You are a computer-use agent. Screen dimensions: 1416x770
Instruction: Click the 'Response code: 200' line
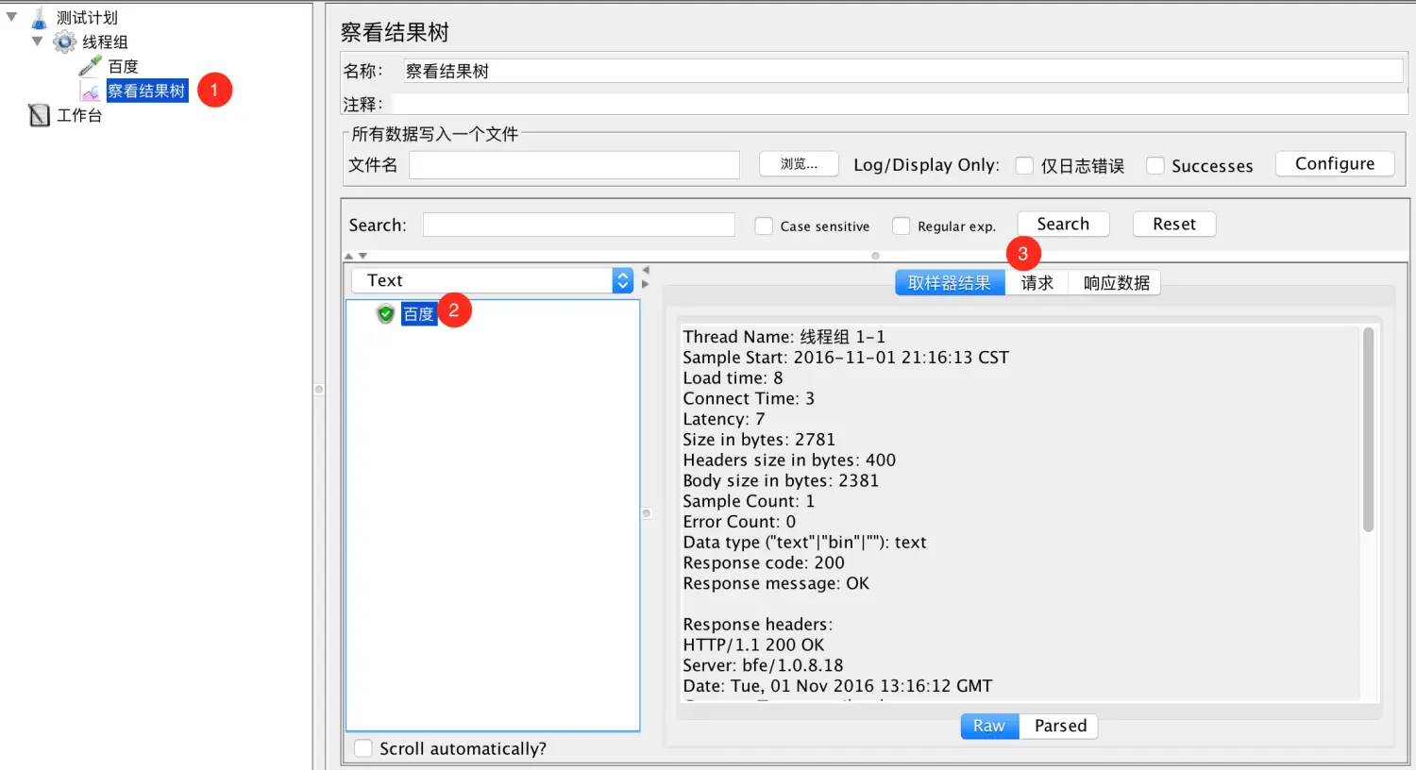click(764, 563)
